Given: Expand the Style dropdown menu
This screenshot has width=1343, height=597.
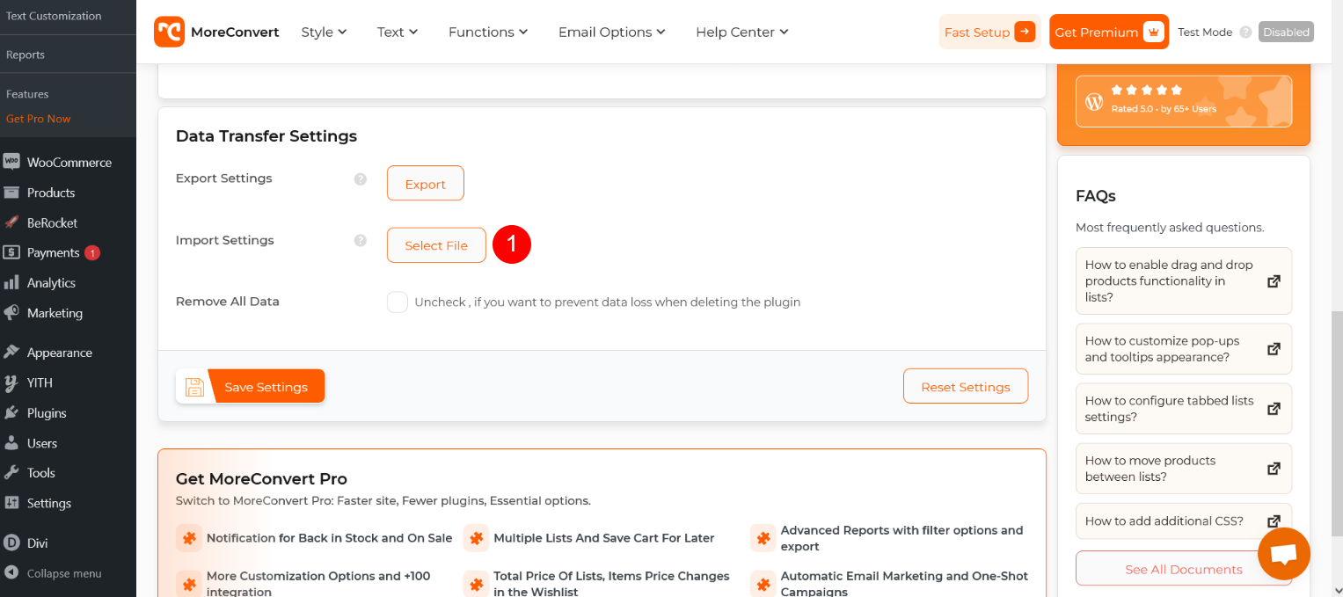Looking at the screenshot, I should [x=324, y=32].
